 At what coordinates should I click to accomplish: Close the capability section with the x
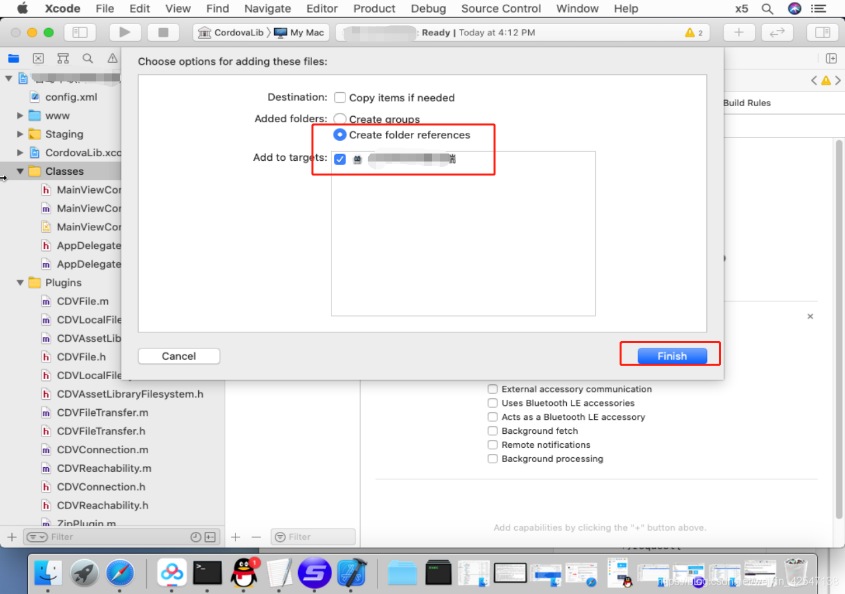click(810, 316)
